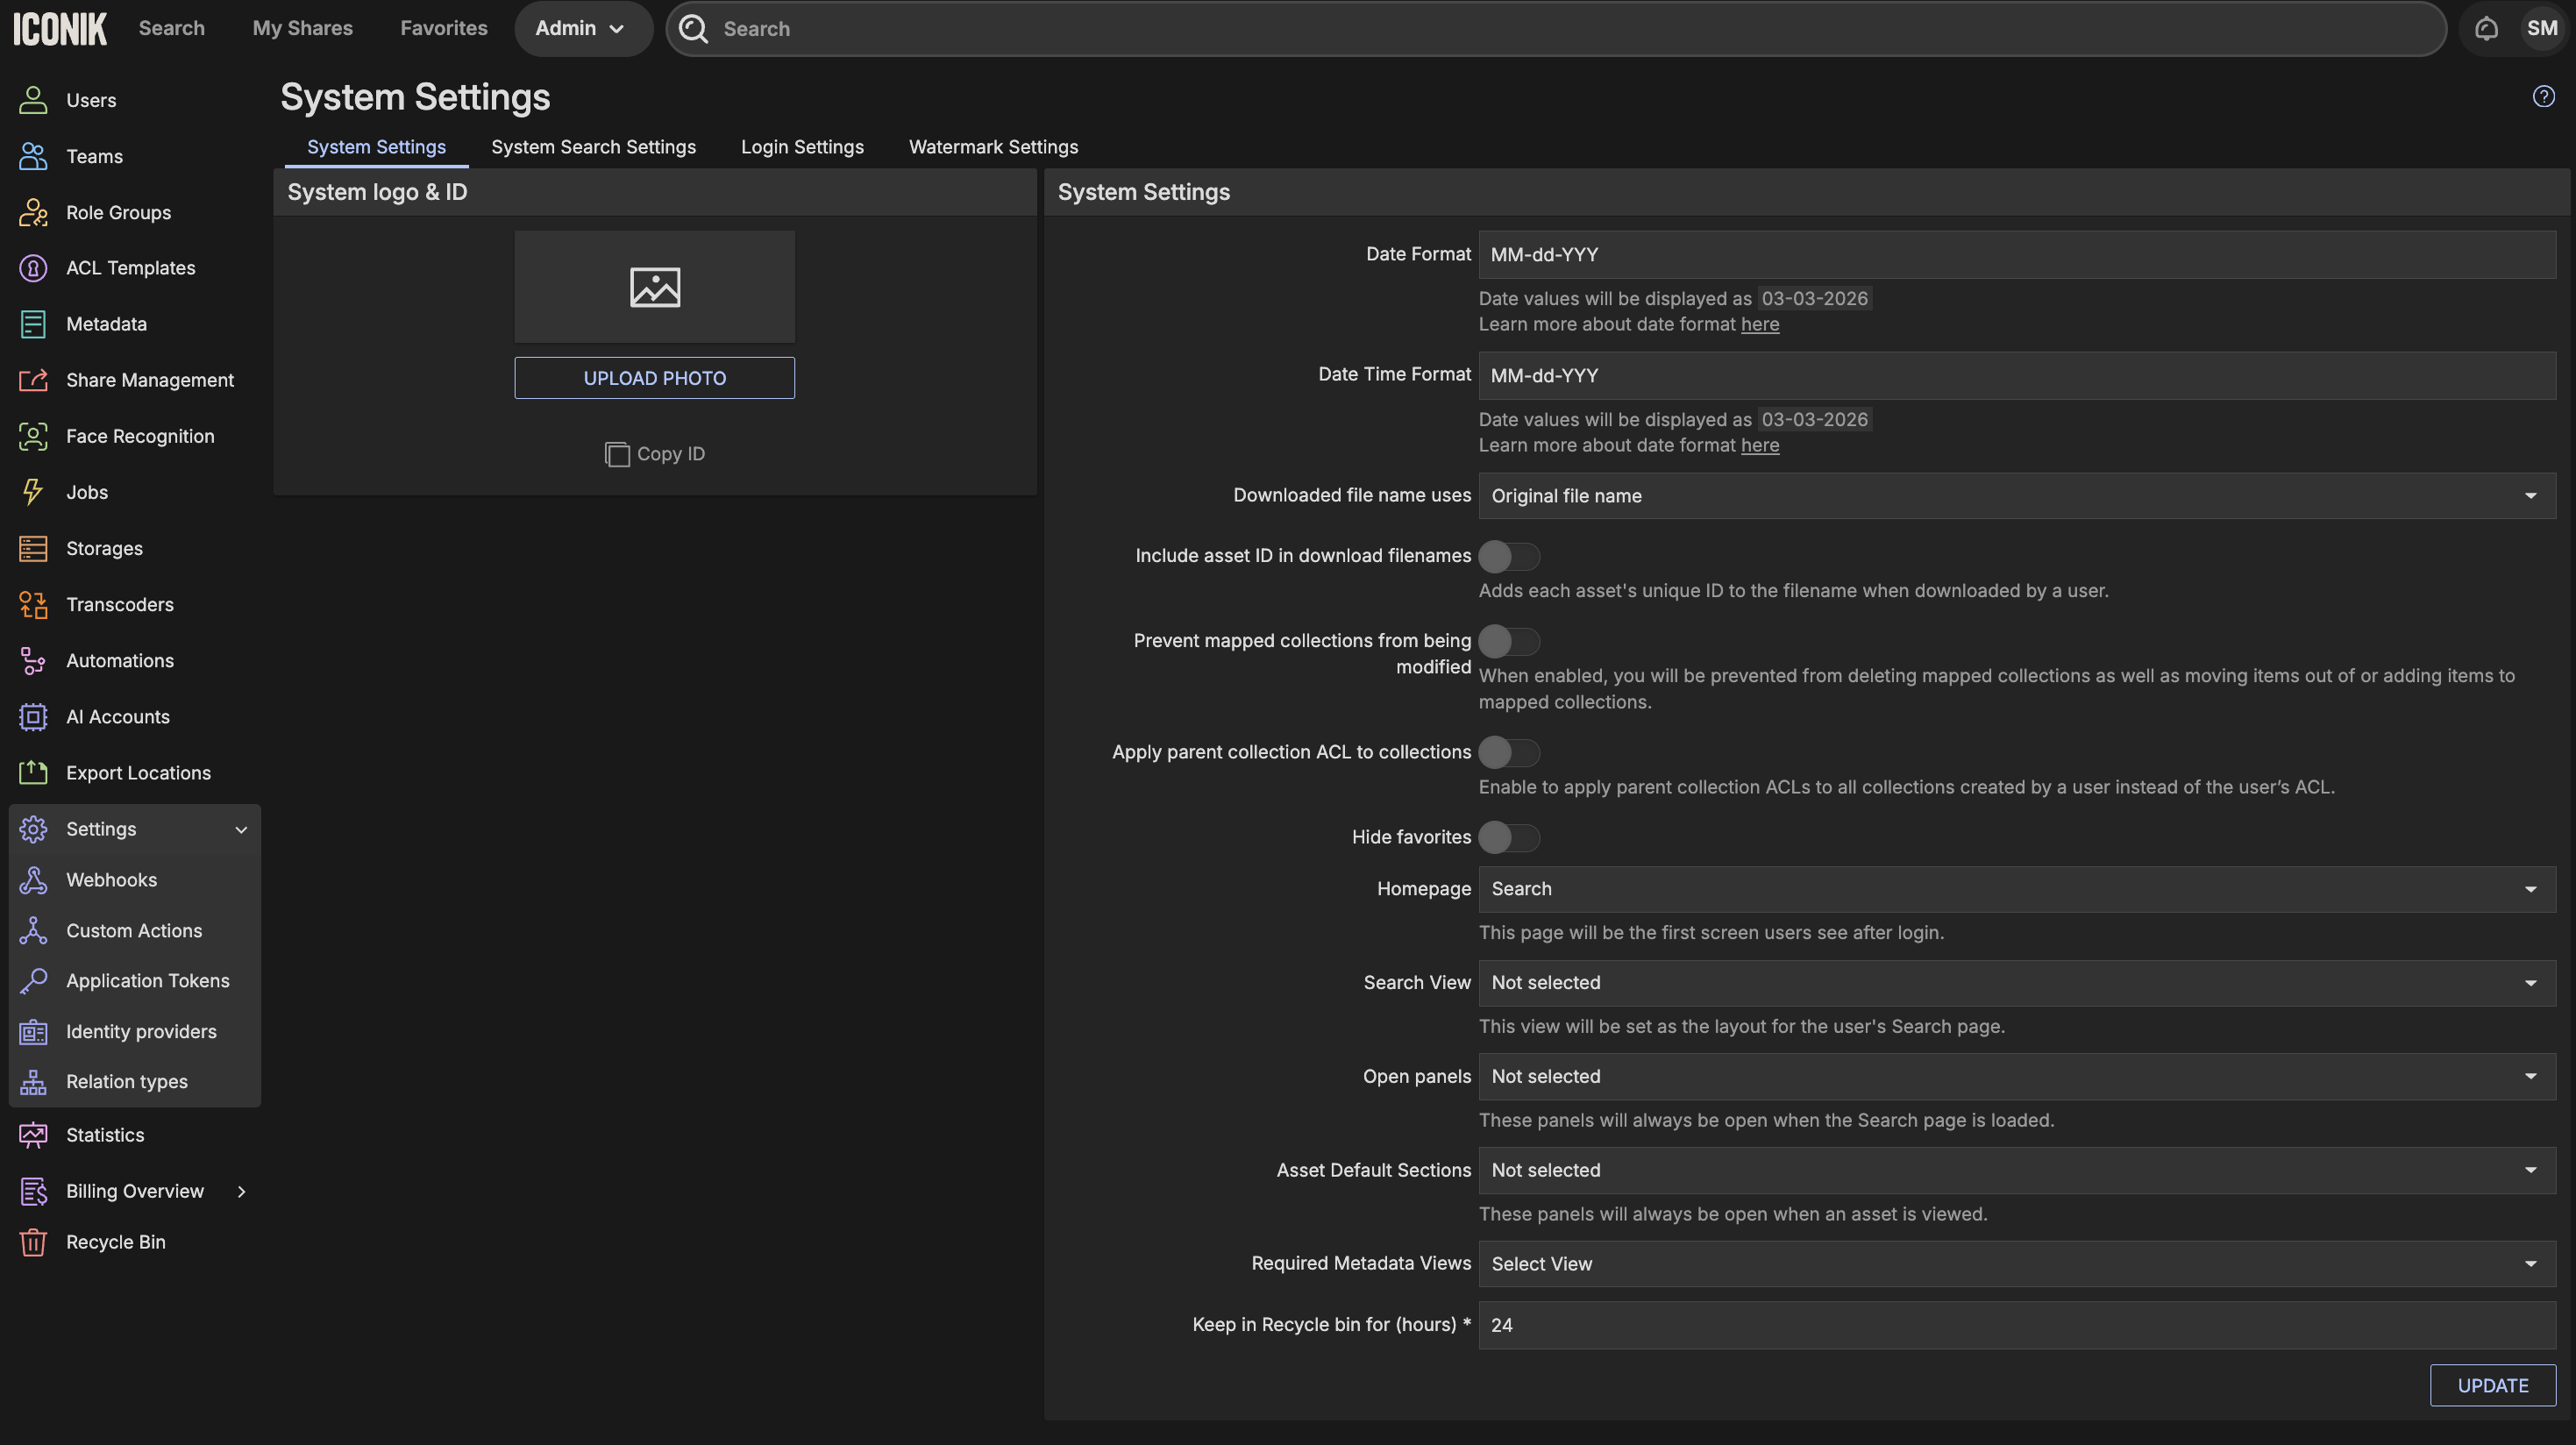
Task: Open Recycle Bin trash icon
Action: pos(33,1242)
